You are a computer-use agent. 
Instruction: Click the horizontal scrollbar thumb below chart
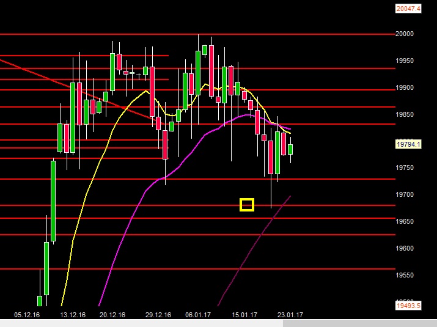coord(360,323)
